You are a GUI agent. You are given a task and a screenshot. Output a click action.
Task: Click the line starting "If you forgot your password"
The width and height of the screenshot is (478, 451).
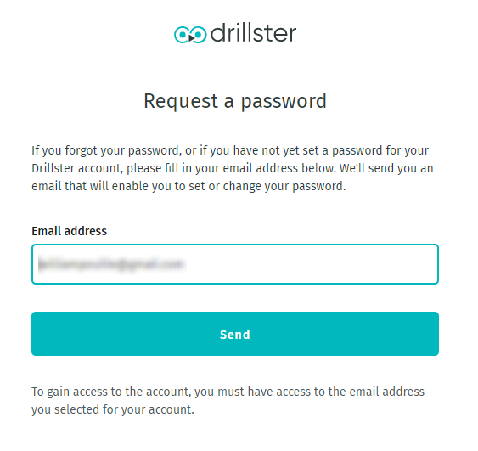coord(230,150)
